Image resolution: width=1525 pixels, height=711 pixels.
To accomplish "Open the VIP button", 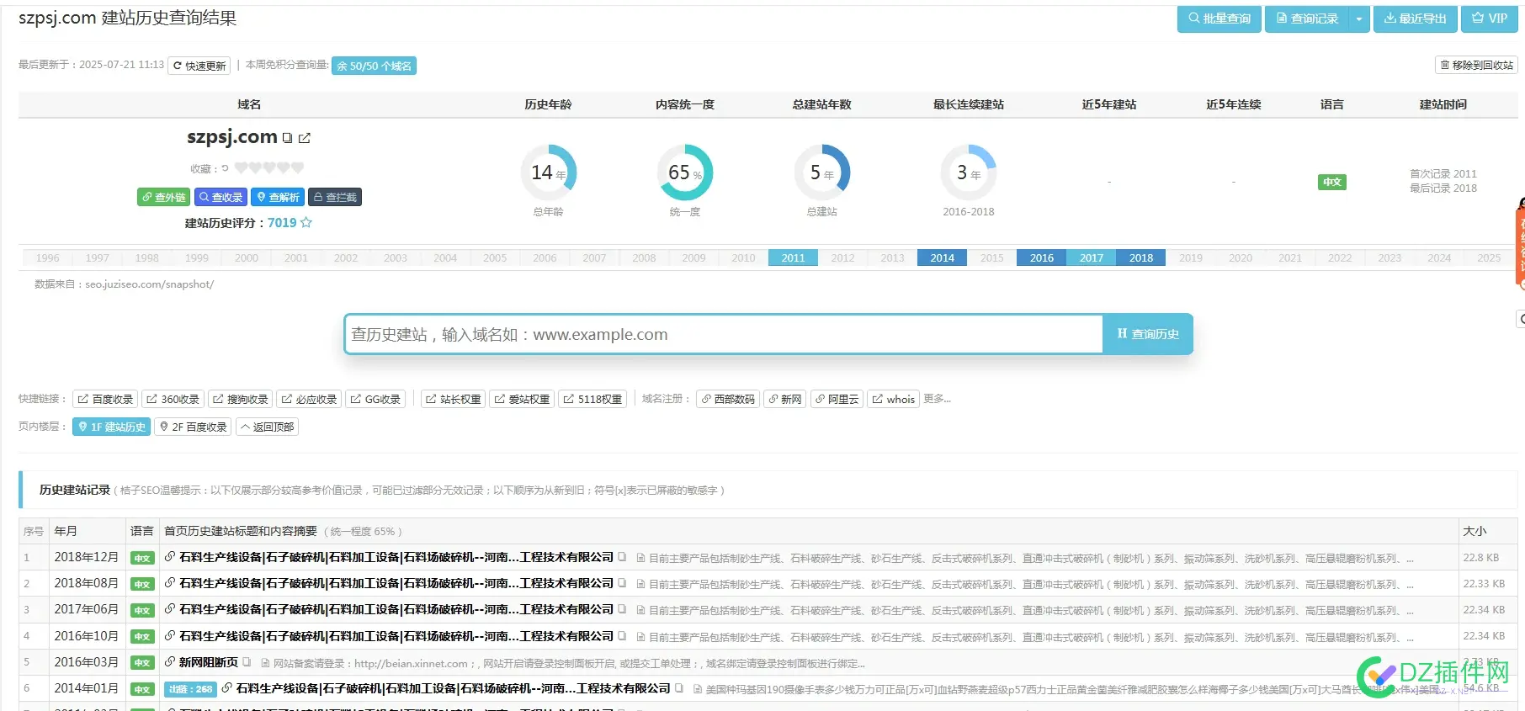I will pyautogui.click(x=1489, y=19).
